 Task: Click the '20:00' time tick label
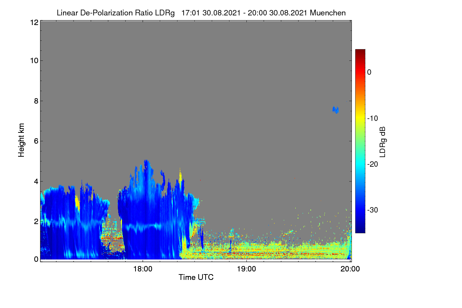[350, 269]
